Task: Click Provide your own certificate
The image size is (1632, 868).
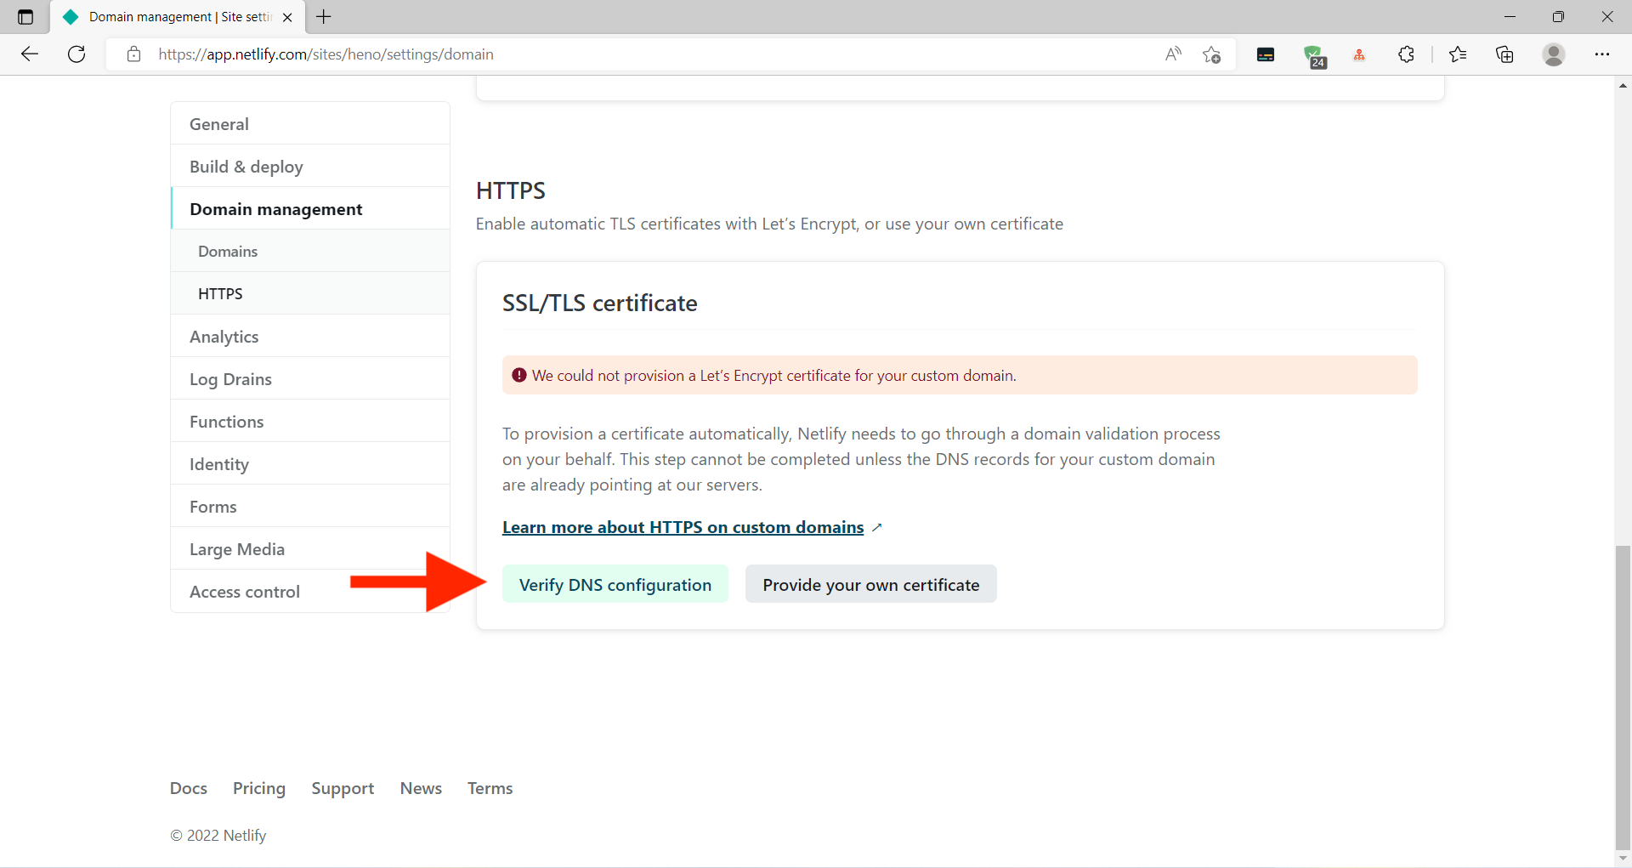Action: coord(870,584)
